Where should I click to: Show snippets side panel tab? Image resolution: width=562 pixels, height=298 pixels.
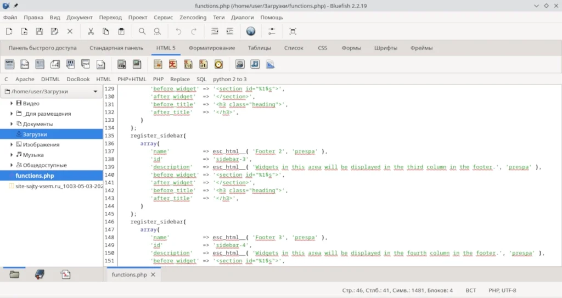66,275
